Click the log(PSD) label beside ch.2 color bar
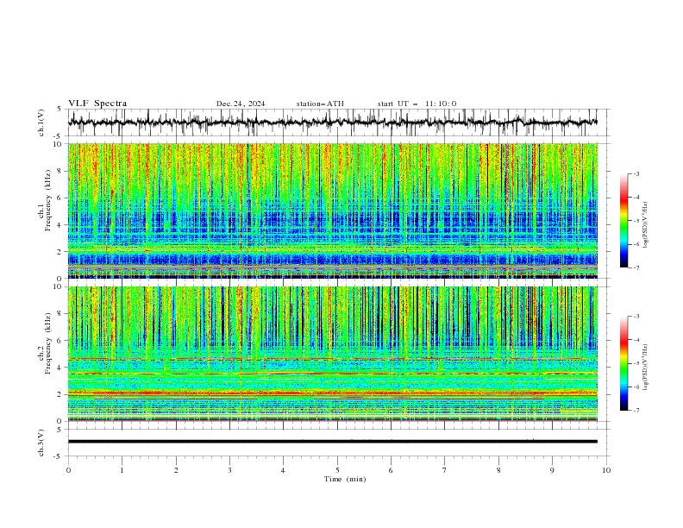 tap(646, 368)
